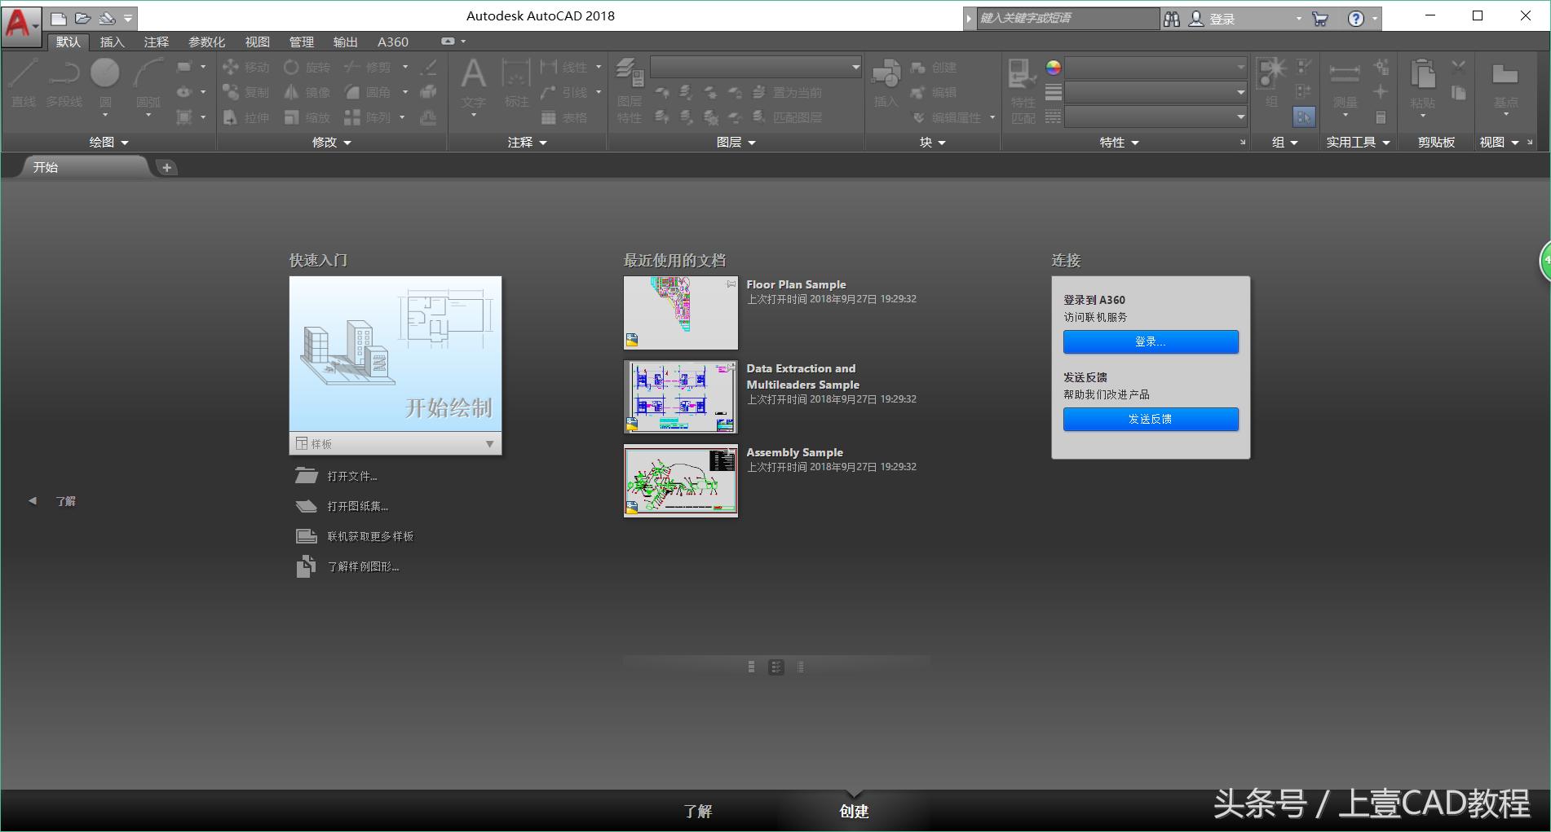Open the 圆 (Circle) dropdown arrow
The image size is (1551, 832).
click(x=104, y=115)
